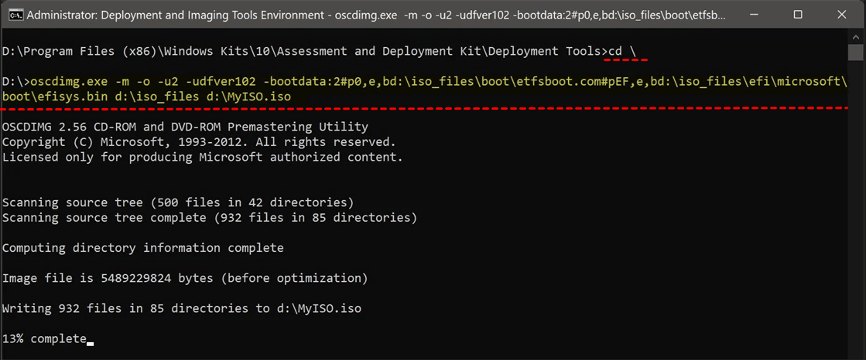The width and height of the screenshot is (866, 360).
Task: Click 'Scanning source tree complete (932 files' line
Action: [209, 218]
